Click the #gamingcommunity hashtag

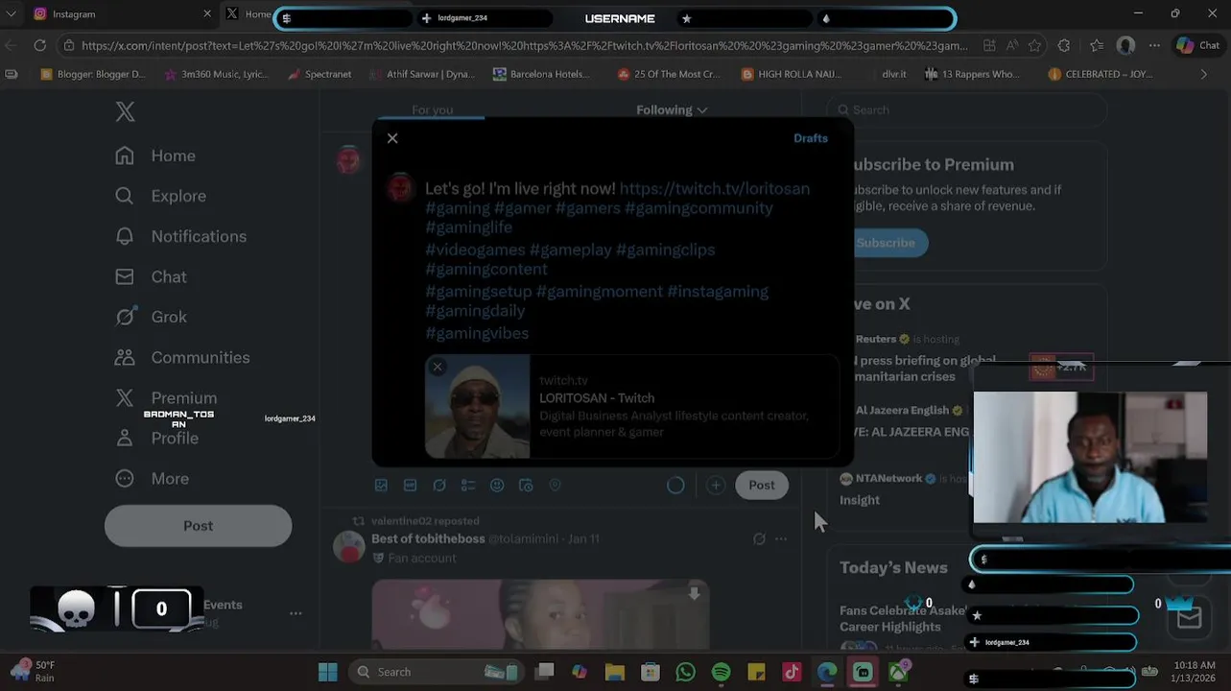(x=698, y=208)
